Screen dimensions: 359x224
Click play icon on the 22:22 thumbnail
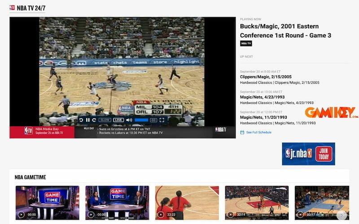point(161,215)
